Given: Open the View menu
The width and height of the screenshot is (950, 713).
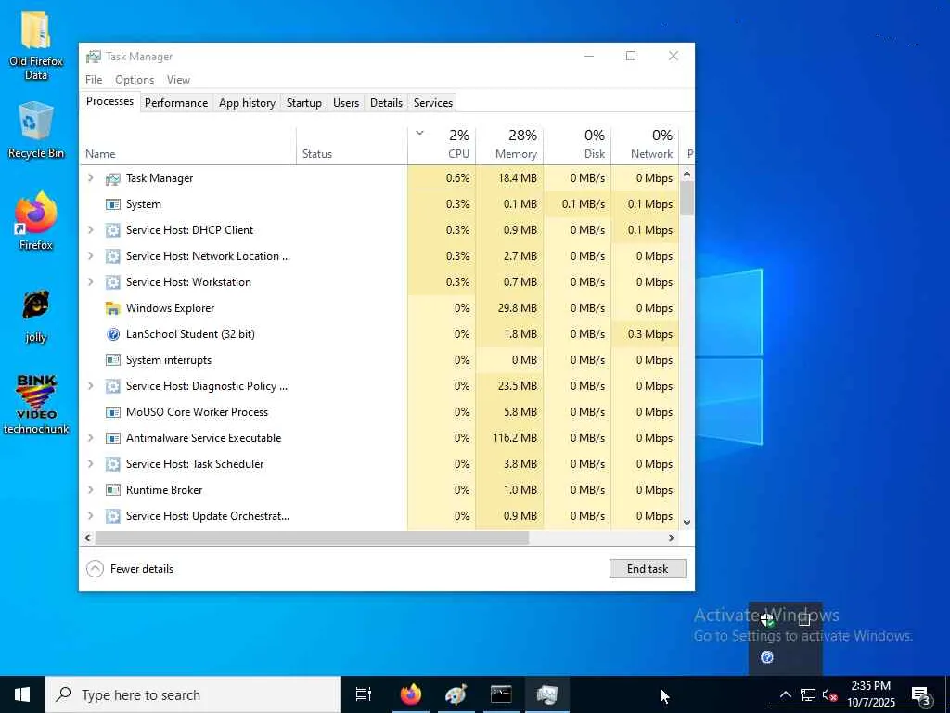Looking at the screenshot, I should point(178,80).
